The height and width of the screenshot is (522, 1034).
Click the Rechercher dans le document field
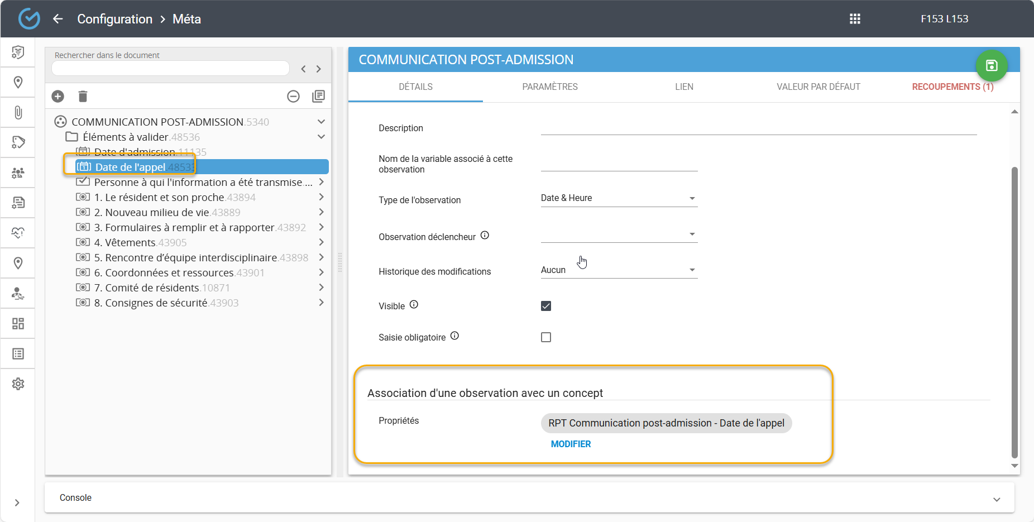170,68
